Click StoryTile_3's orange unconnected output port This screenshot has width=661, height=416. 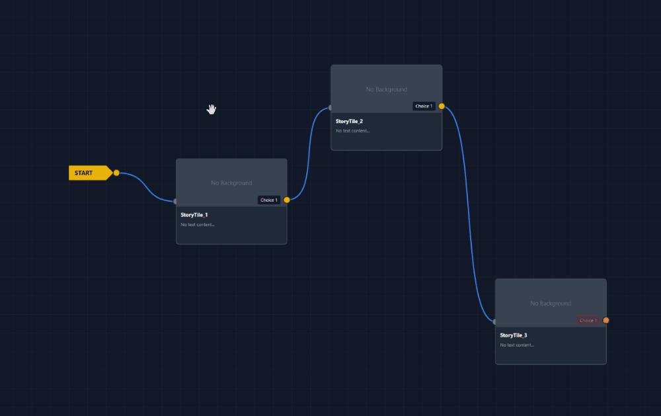[x=606, y=320]
